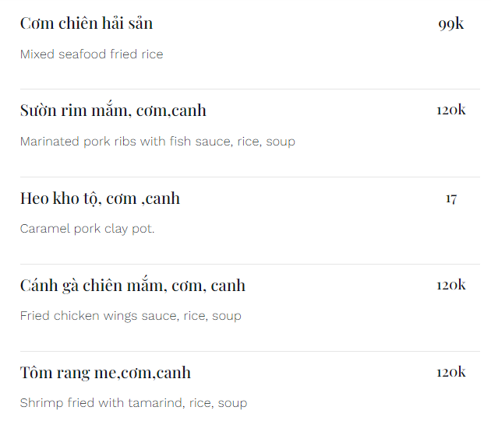Open the Tôm rang me,cơm,canh item
The image size is (491, 421).
click(x=105, y=373)
